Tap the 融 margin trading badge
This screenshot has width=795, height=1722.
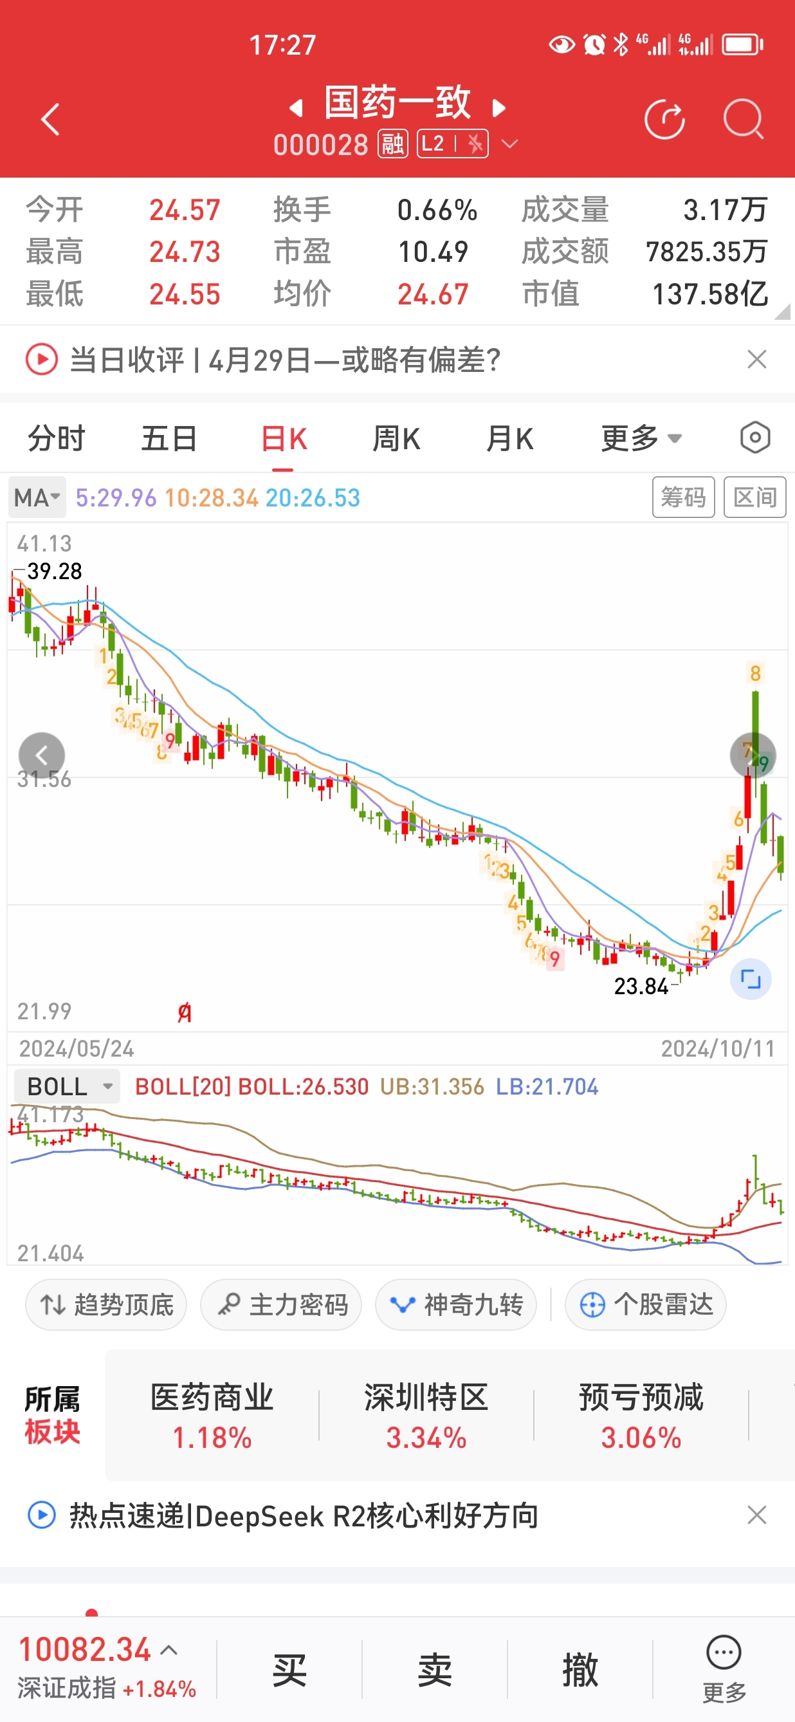393,143
